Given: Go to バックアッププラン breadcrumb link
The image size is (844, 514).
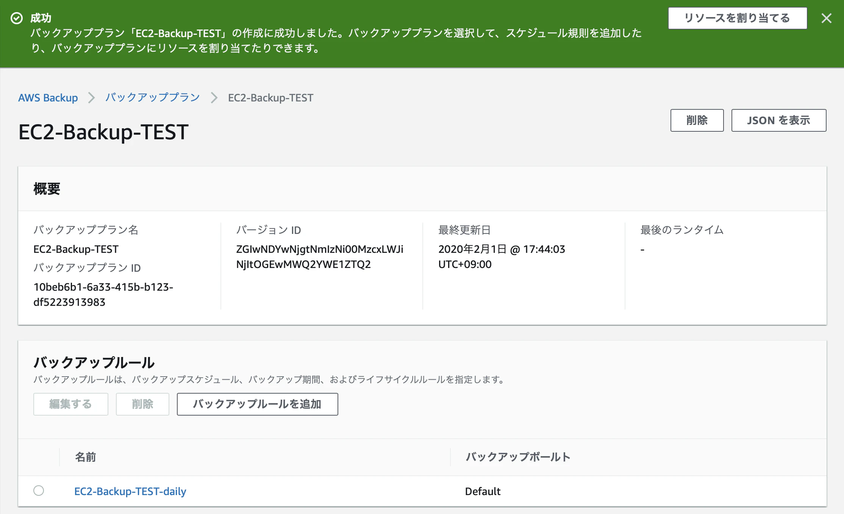Looking at the screenshot, I should pyautogui.click(x=152, y=98).
